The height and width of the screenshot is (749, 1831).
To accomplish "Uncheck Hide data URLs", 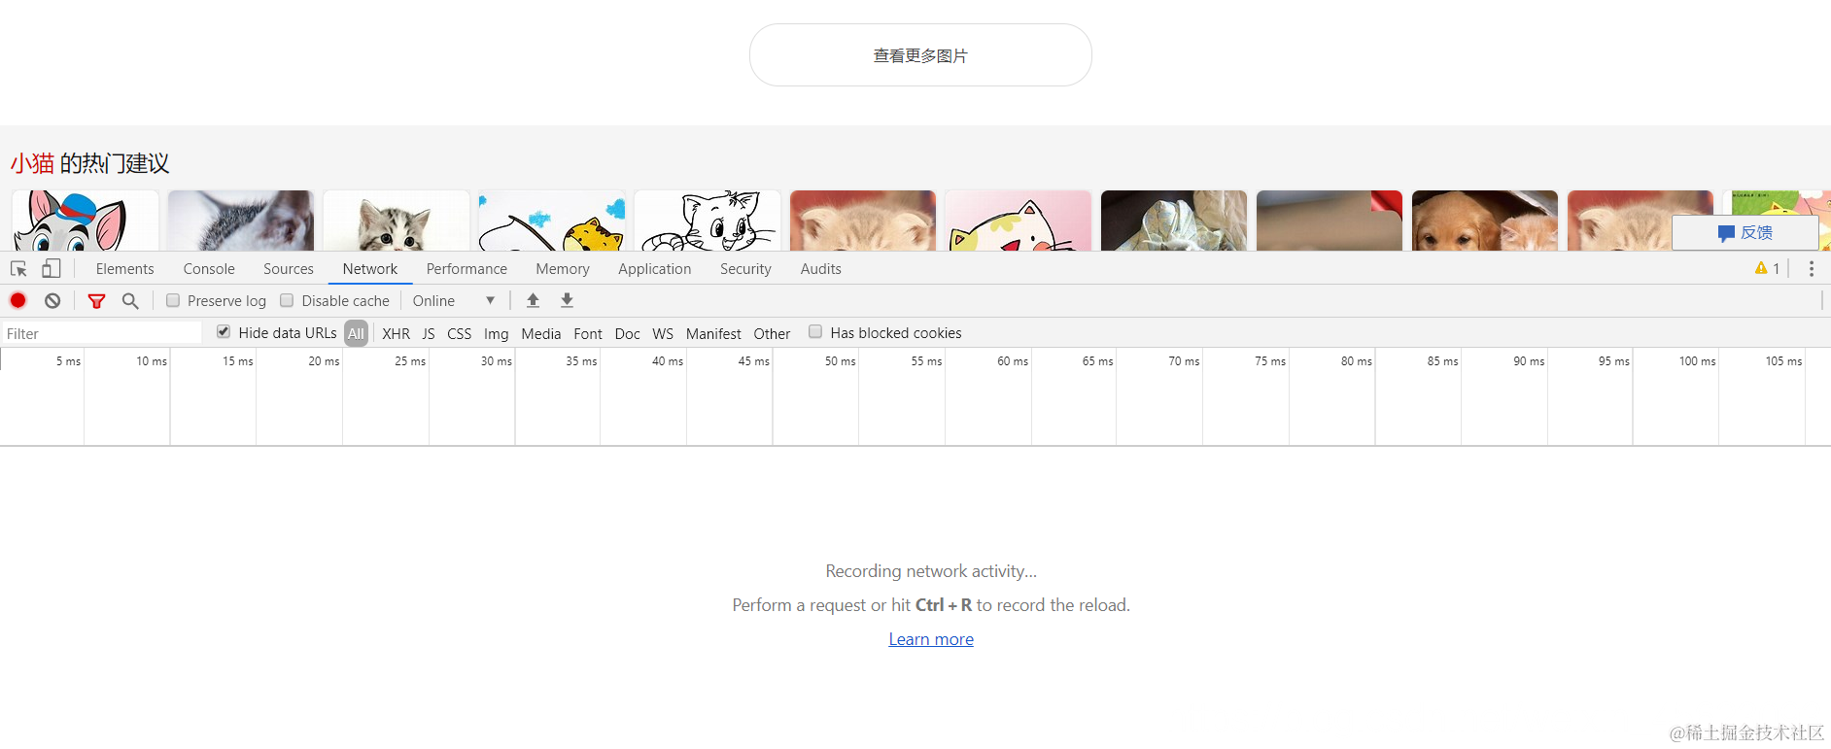I will click(224, 332).
